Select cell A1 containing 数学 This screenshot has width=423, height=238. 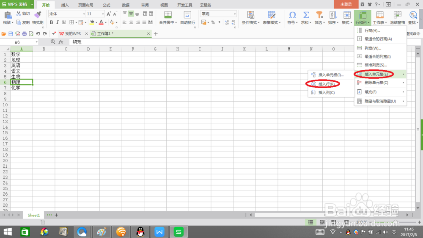[22, 54]
